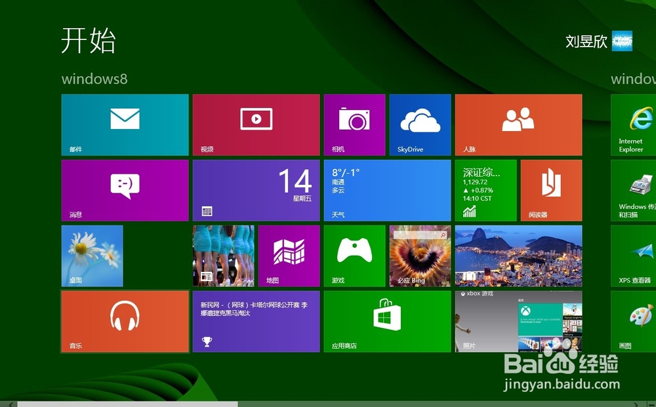Open the Mail (邮件) tile

(x=125, y=125)
